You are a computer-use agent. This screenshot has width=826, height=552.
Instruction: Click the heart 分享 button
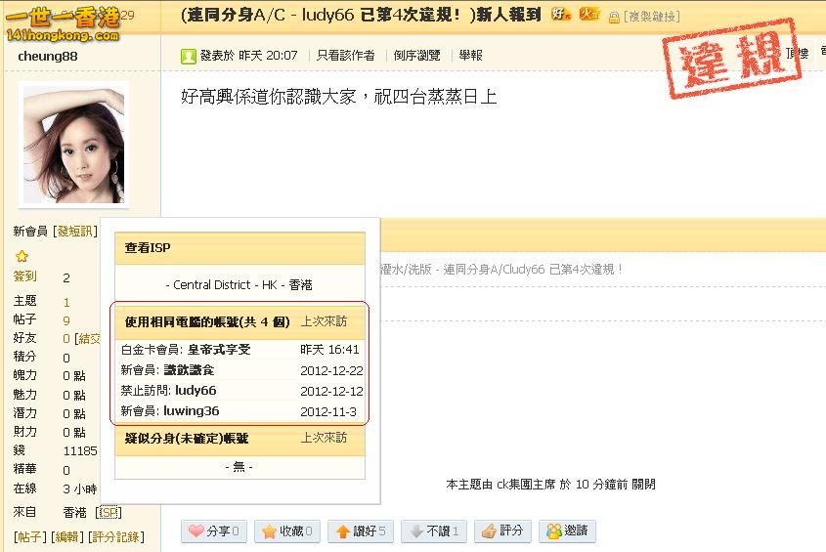pos(214,531)
